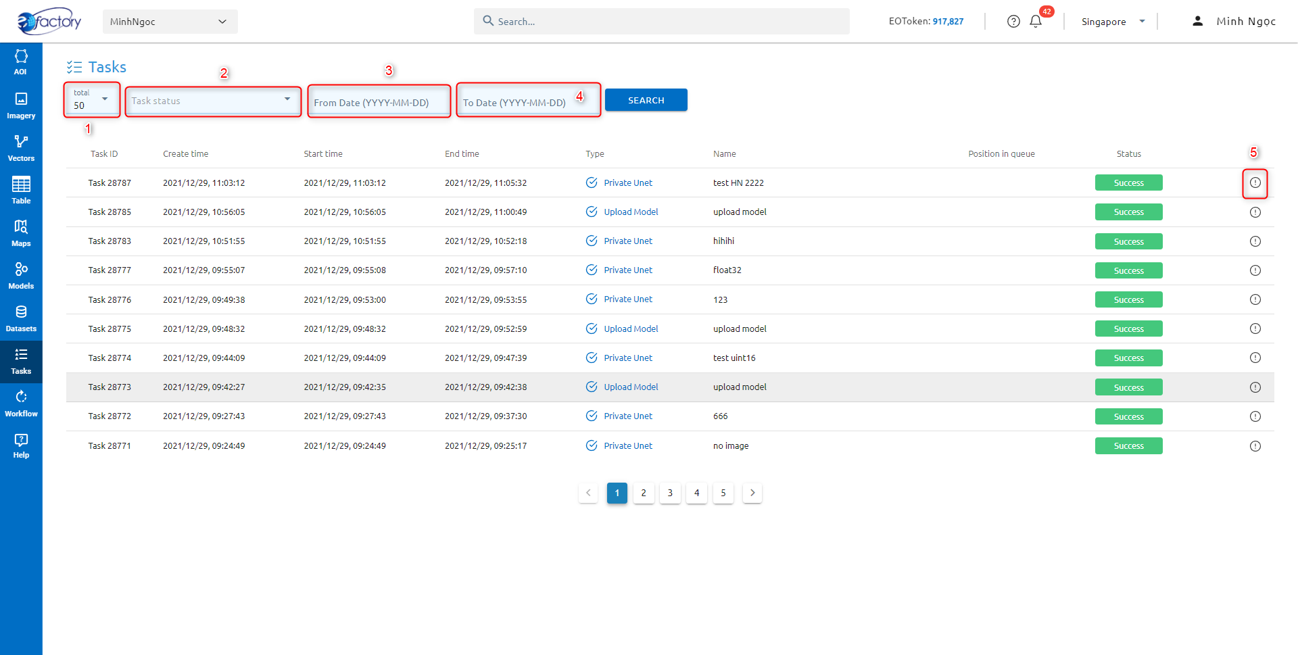
Task: Click the SEARCH button
Action: tap(646, 100)
